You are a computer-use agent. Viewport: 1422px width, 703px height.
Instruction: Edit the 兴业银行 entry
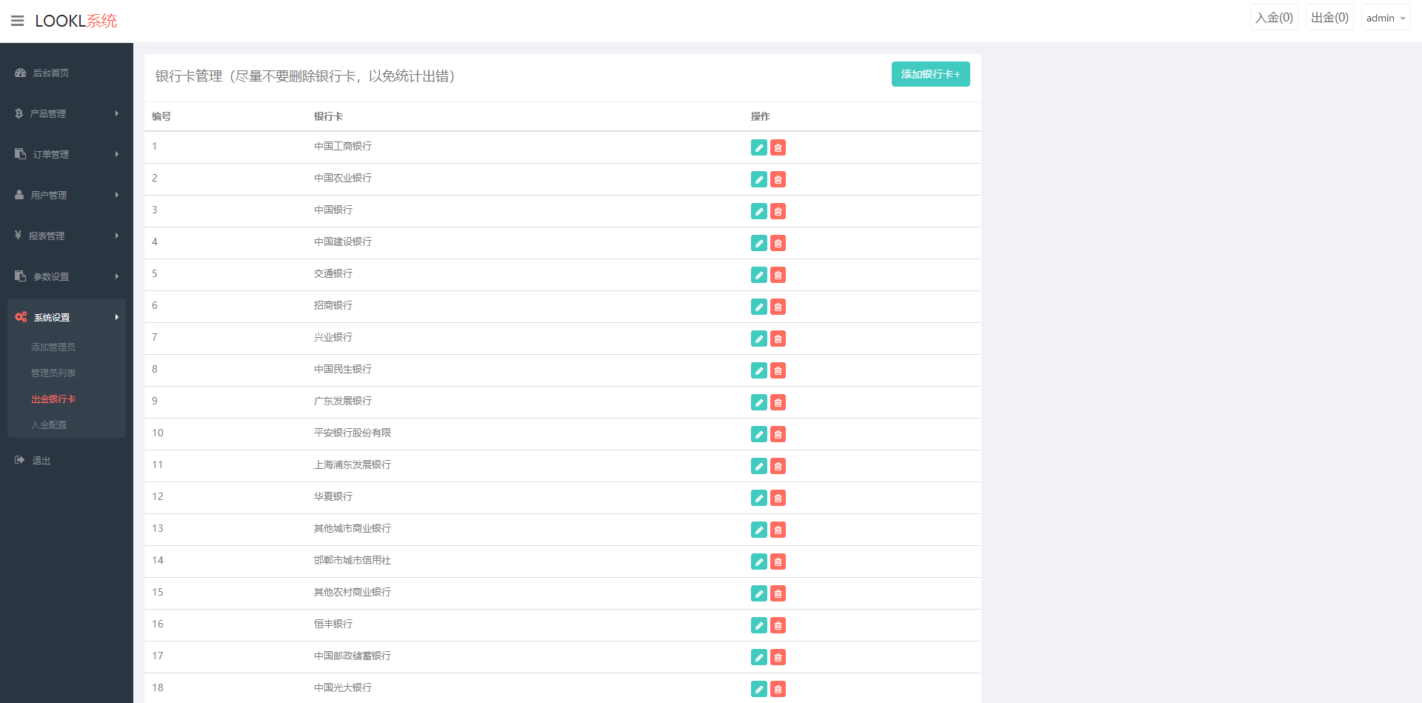(759, 339)
